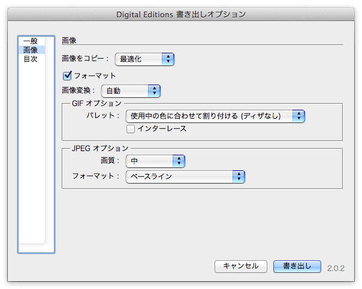
Task: Click the arrow stepper on 画質 popup
Action: [x=179, y=161]
